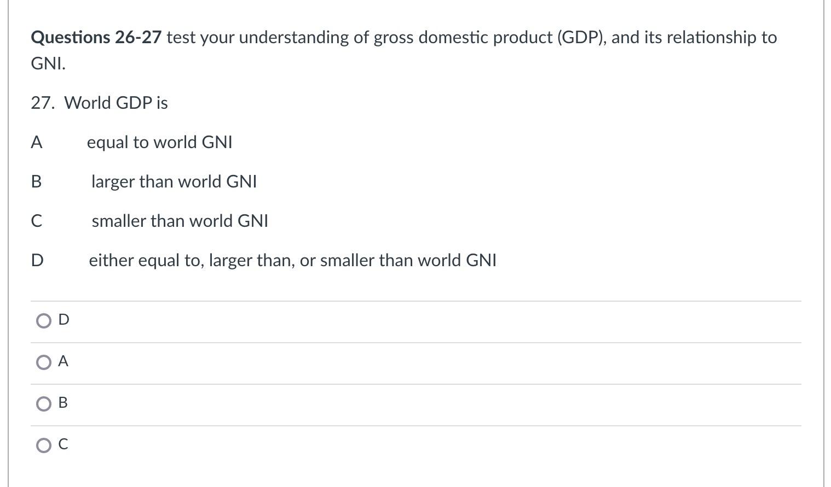Click the option letter D in the answer list
This screenshot has width=831, height=487.
37,260
